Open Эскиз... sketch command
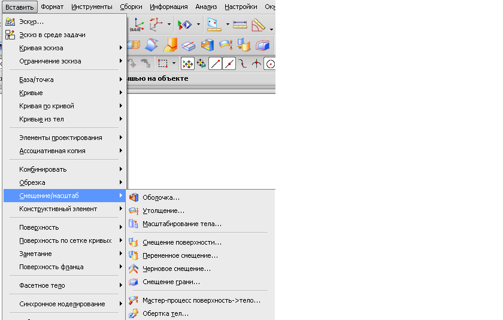 pyautogui.click(x=65, y=22)
